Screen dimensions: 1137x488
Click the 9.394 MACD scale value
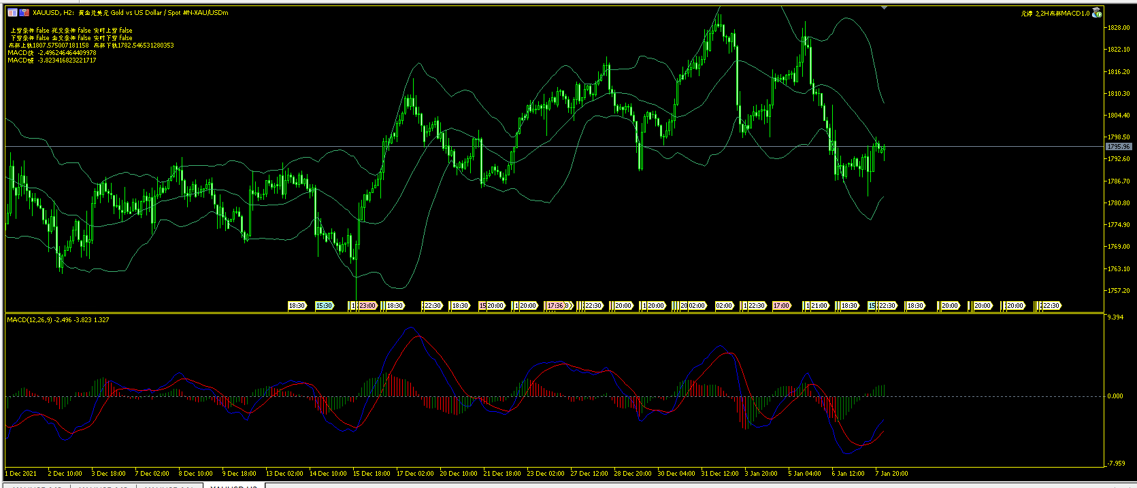click(x=1115, y=317)
